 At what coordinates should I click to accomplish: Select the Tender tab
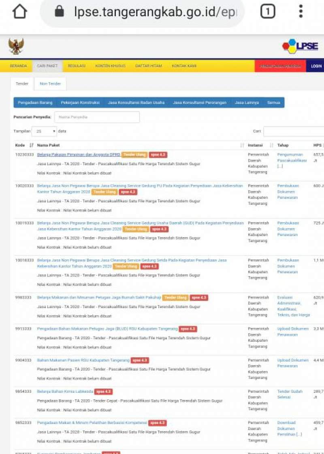pos(22,84)
